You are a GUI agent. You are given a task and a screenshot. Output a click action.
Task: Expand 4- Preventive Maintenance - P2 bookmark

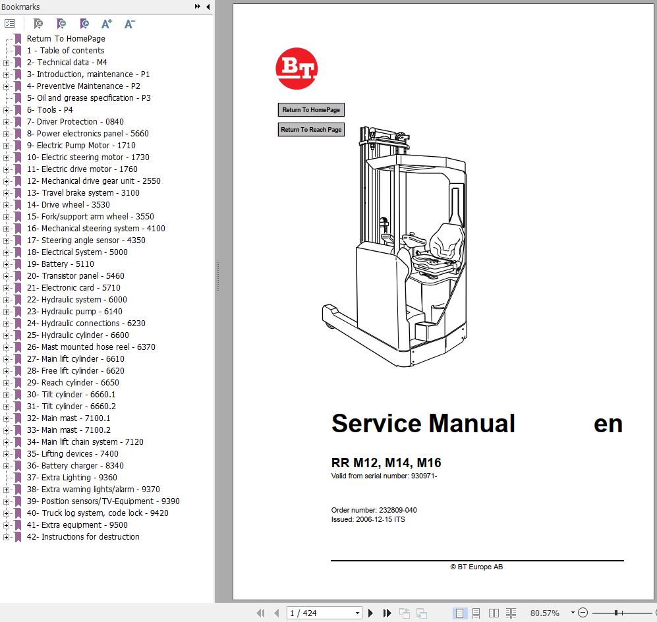(x=6, y=86)
